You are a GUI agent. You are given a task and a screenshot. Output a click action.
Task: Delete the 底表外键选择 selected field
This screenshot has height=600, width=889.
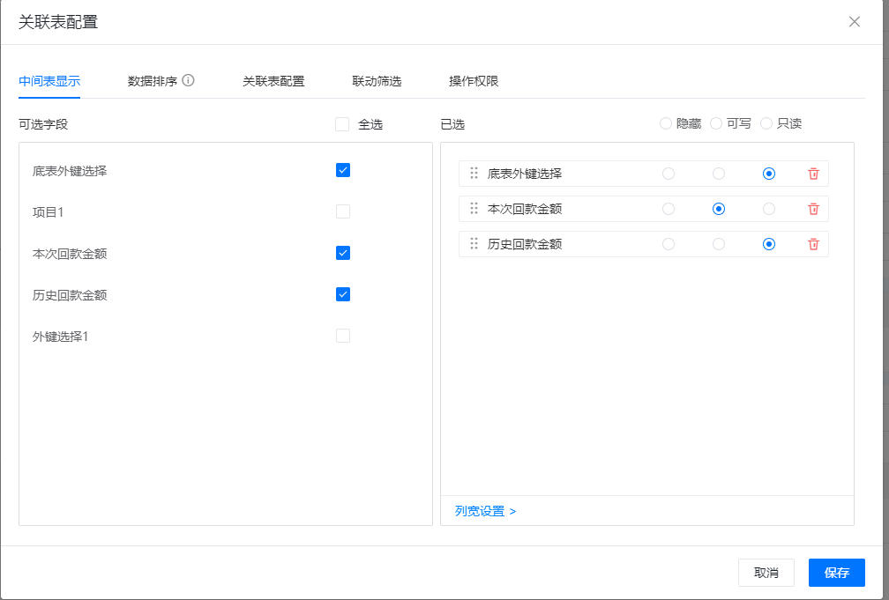[x=813, y=174]
